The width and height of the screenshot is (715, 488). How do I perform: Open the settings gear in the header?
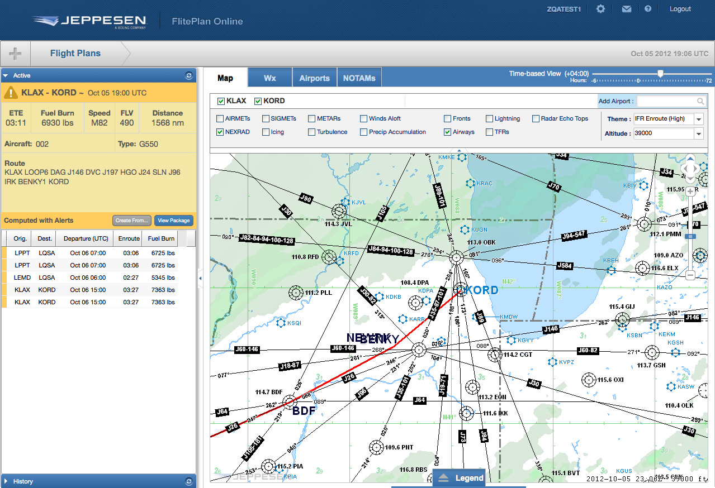[x=600, y=8]
